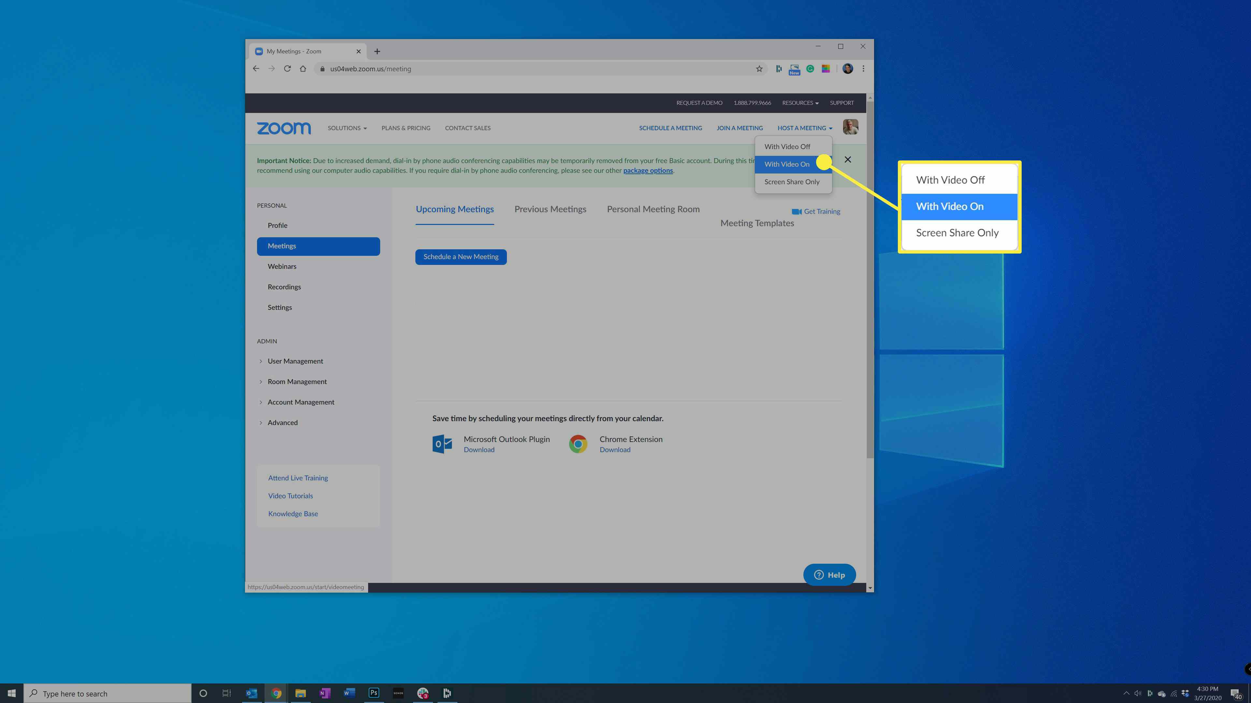Open the volume control in system tray

click(1138, 693)
